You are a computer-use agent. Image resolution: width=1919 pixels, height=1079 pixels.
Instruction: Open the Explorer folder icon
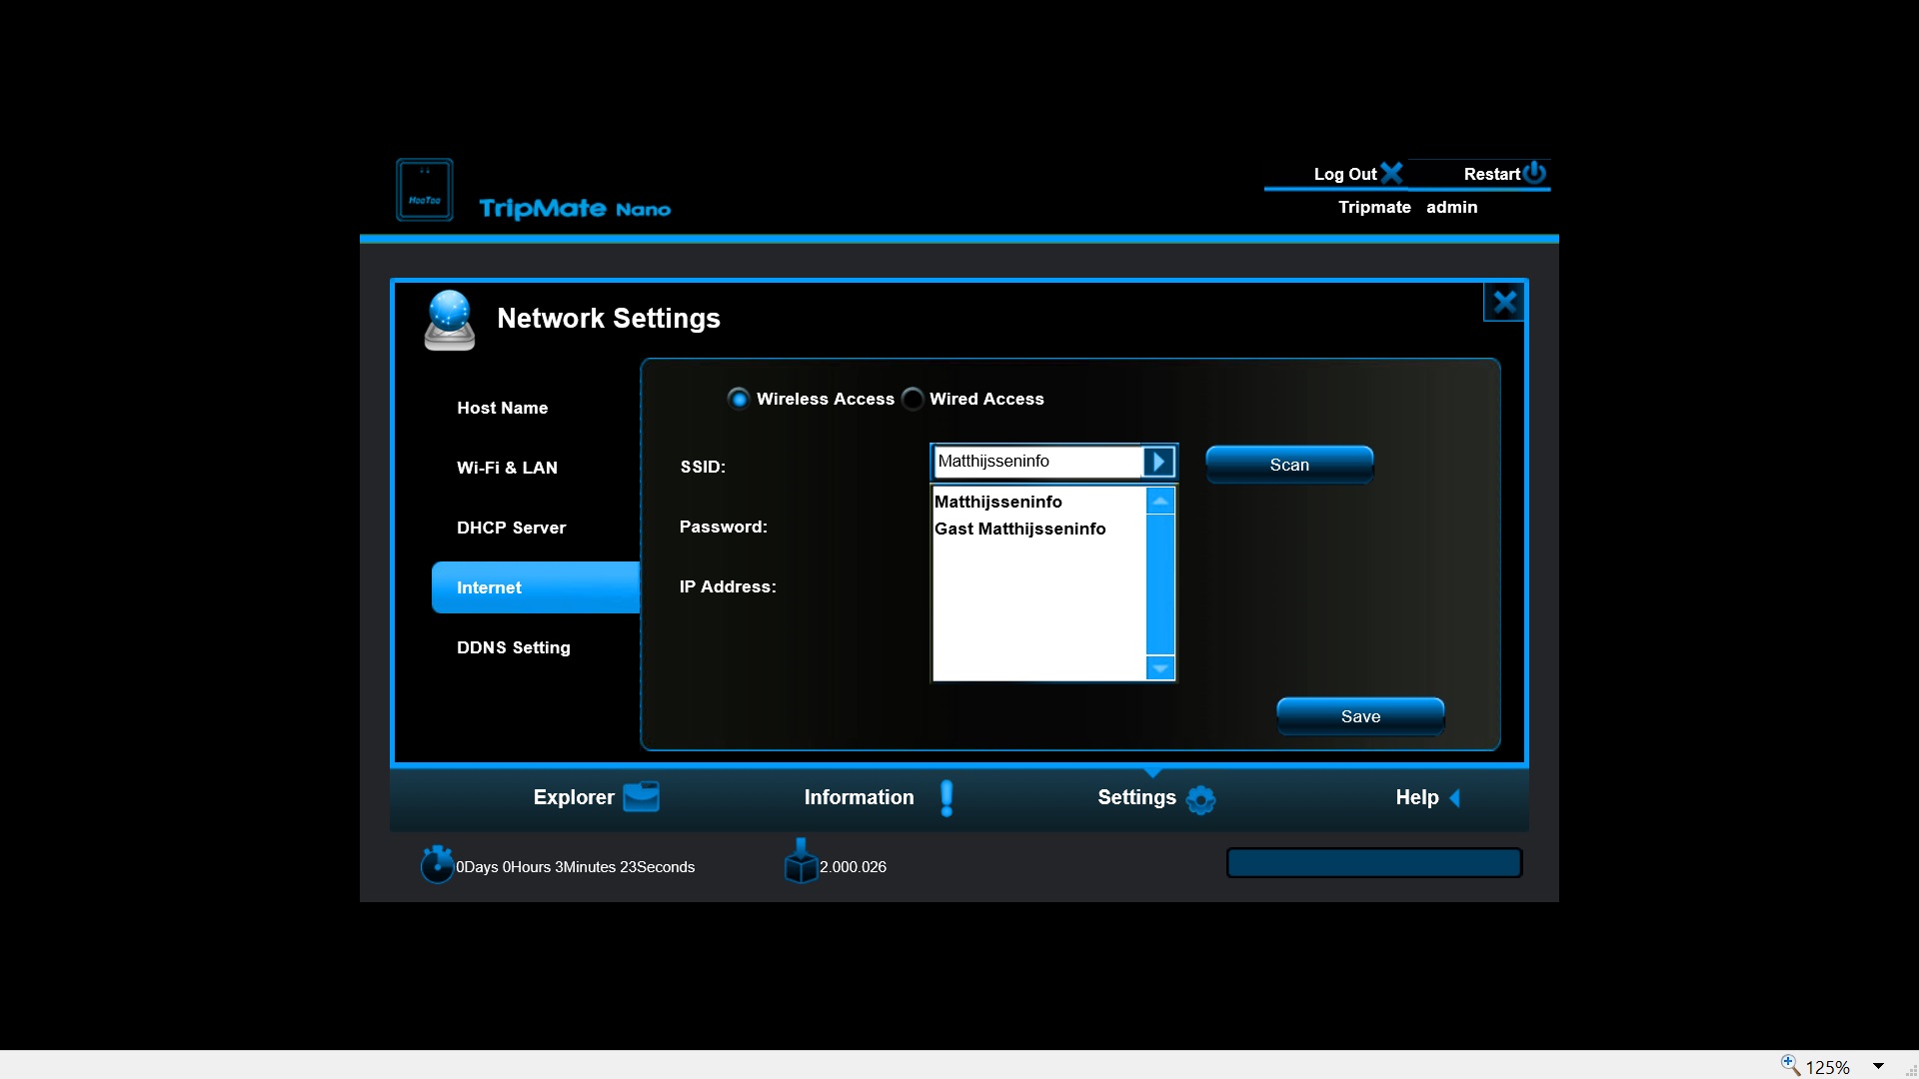click(x=641, y=796)
